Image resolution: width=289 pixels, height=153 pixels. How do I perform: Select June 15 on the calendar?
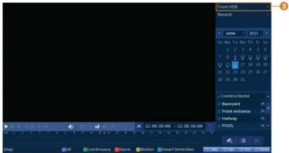tap(227, 65)
